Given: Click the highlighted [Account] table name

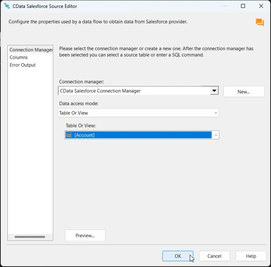Looking at the screenshot, I should pos(84,135).
